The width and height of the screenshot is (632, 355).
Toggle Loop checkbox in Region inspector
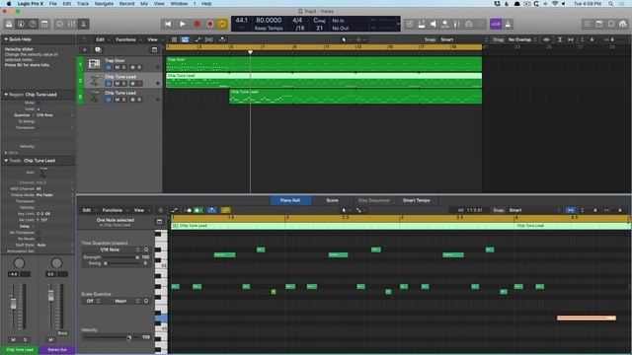(x=39, y=108)
